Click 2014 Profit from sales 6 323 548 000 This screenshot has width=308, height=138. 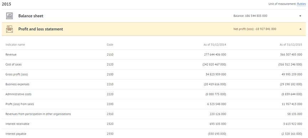click(x=217, y=104)
